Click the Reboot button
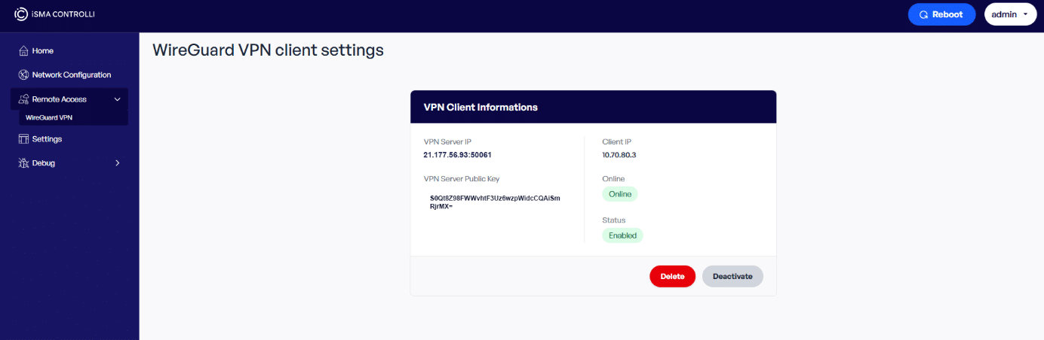Viewport: 1044px width, 340px height. (x=942, y=14)
